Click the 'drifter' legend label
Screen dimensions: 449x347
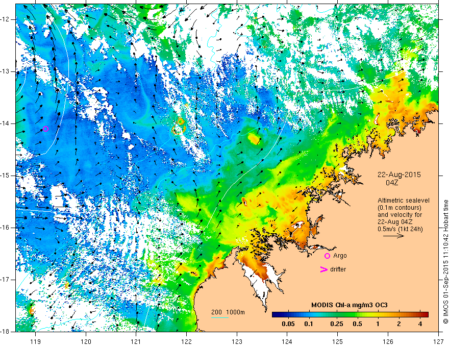(x=338, y=269)
